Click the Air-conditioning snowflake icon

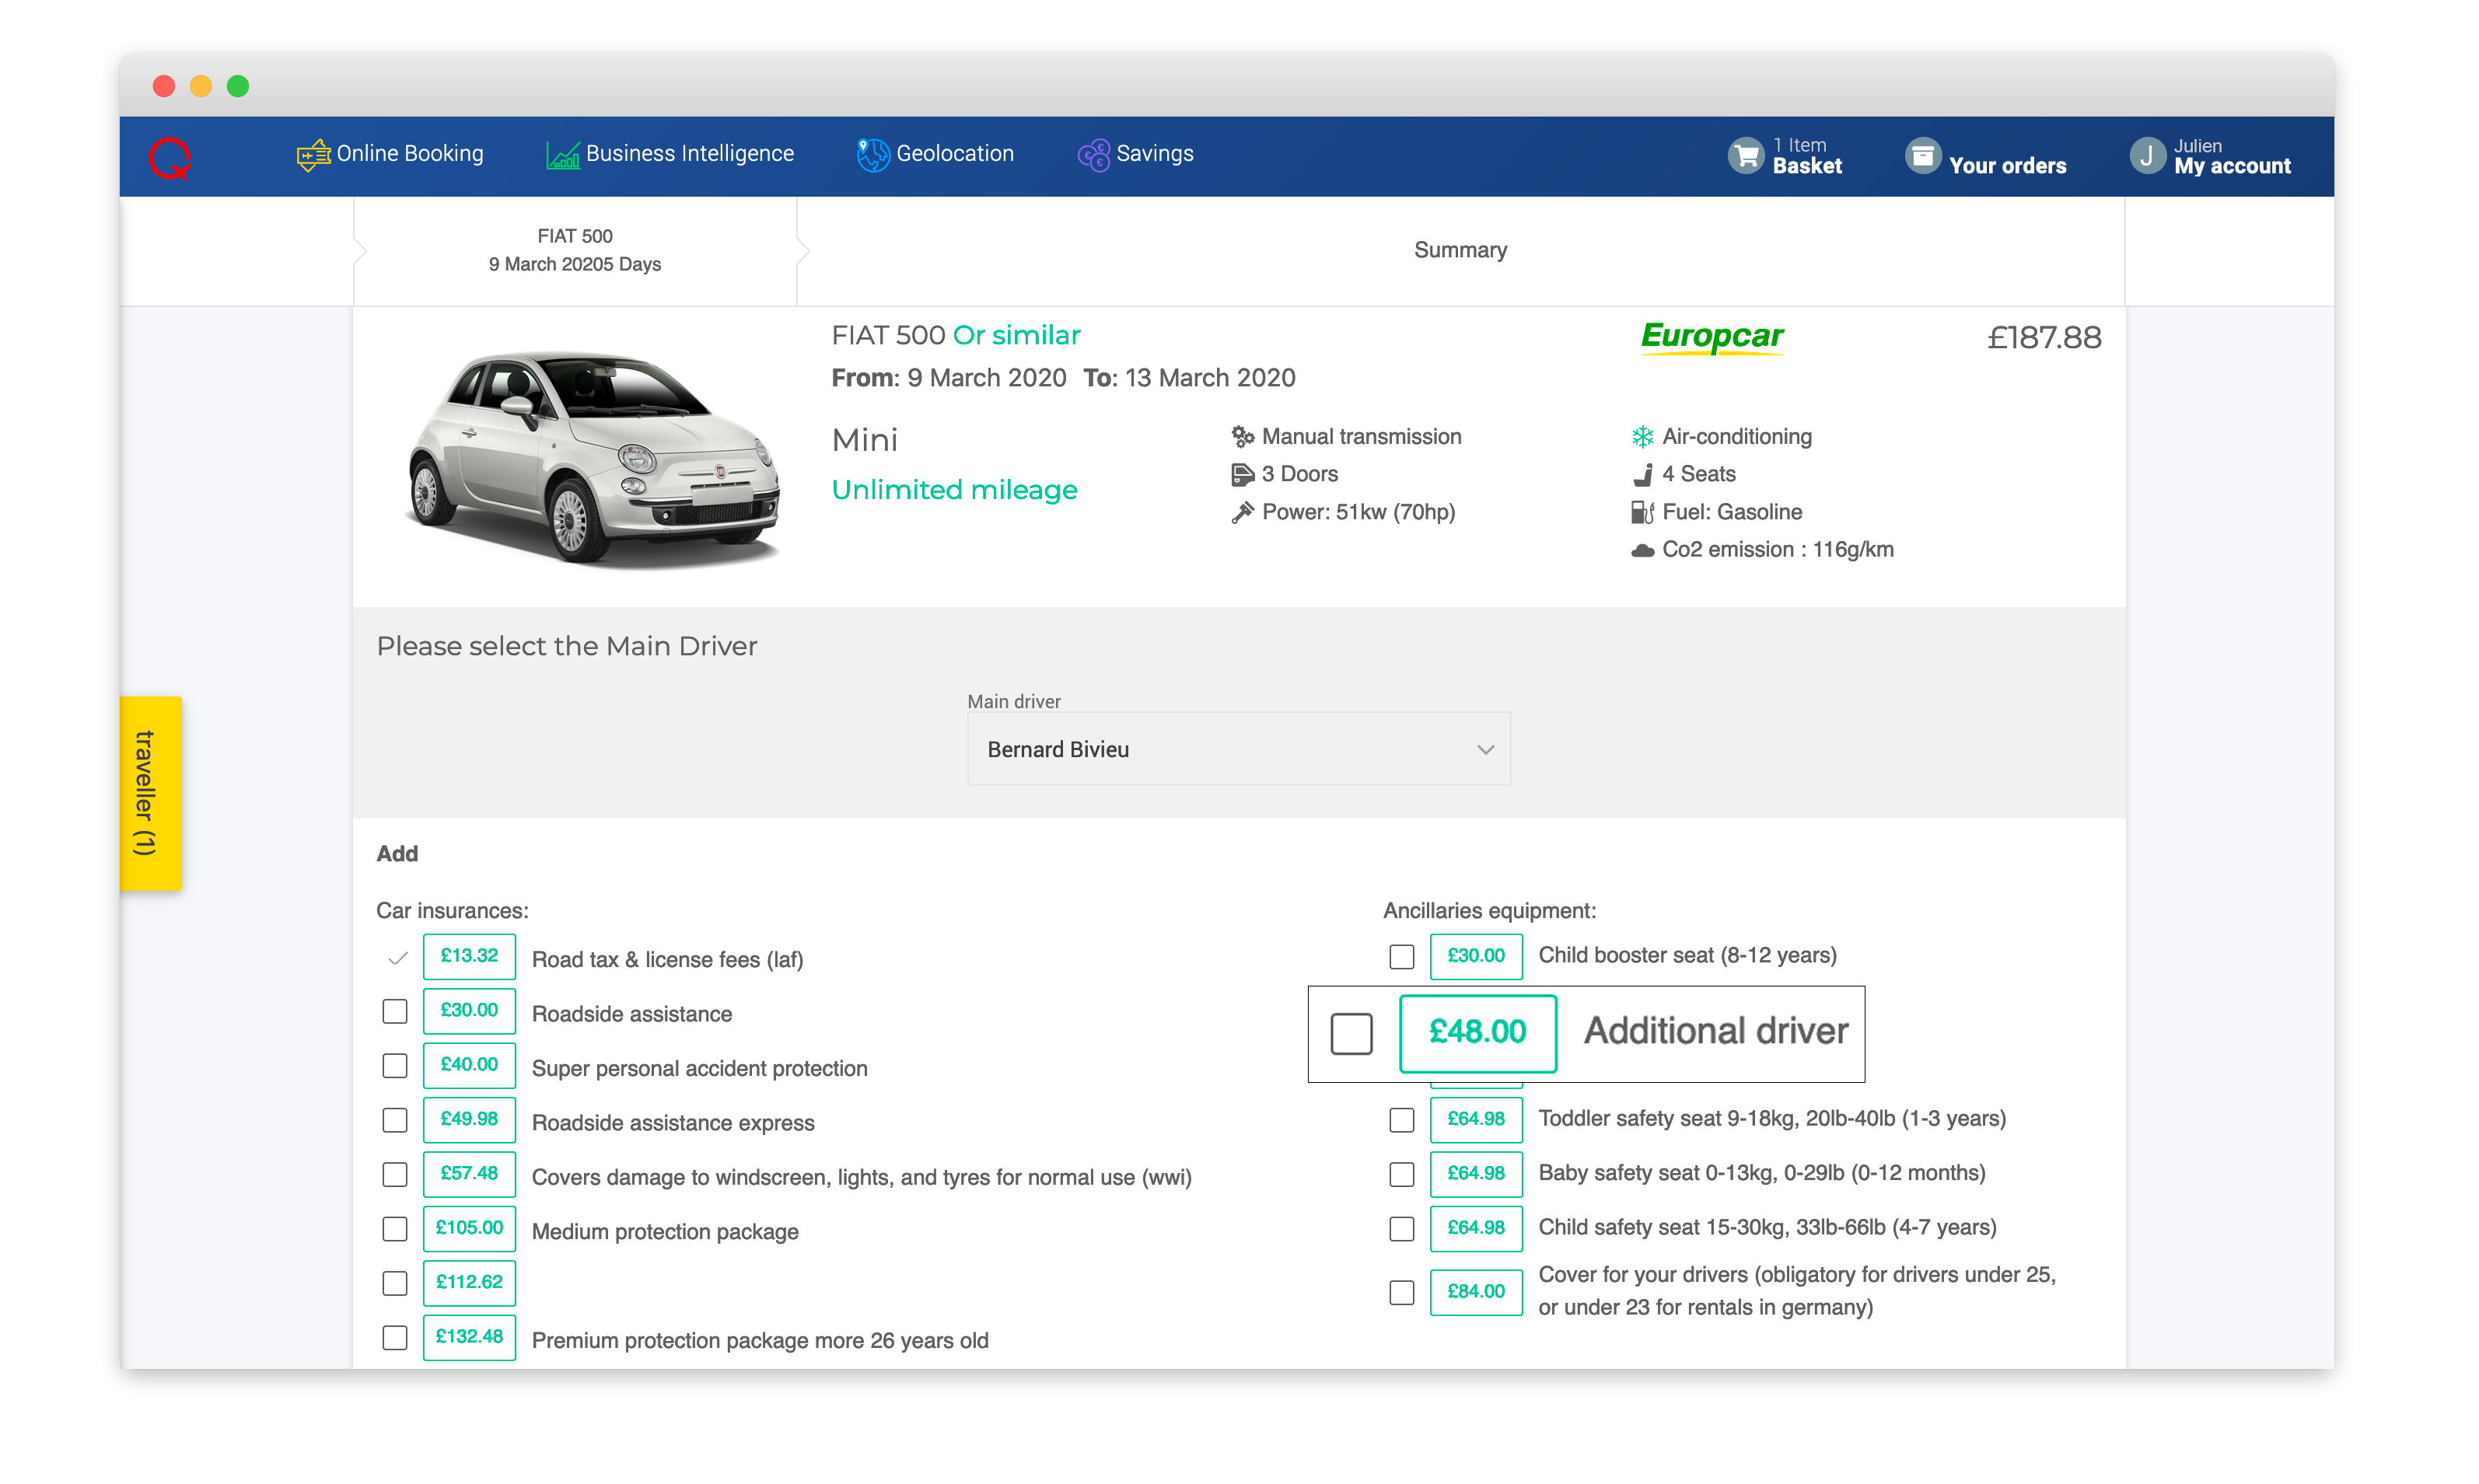pyautogui.click(x=1642, y=437)
